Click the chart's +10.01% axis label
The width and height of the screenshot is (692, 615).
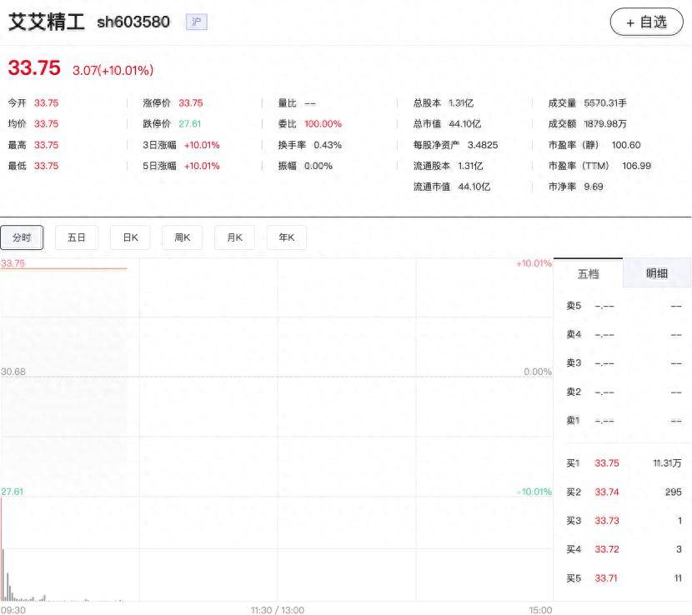[534, 263]
